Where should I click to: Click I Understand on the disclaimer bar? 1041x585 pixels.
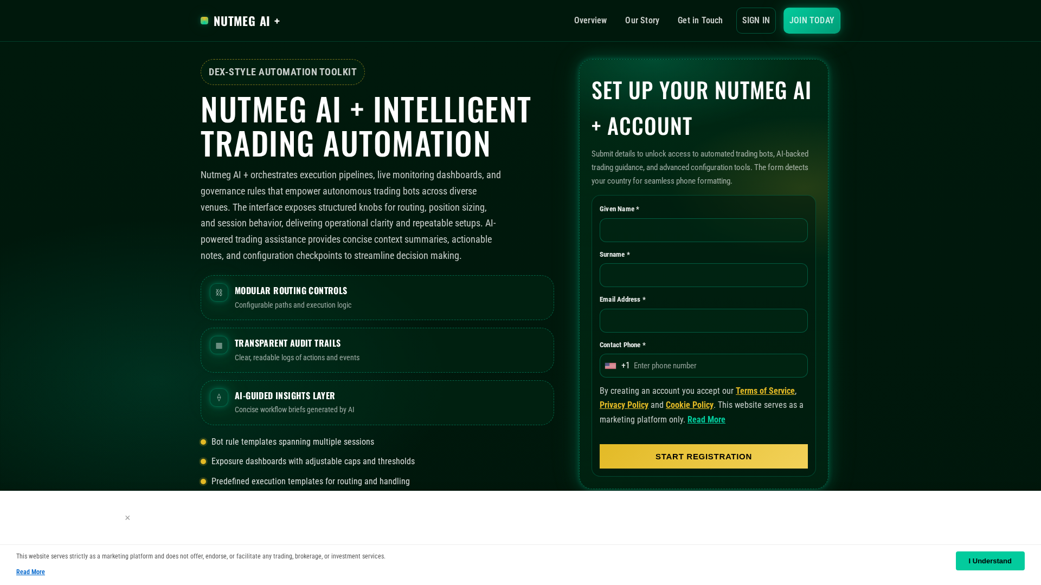990,561
